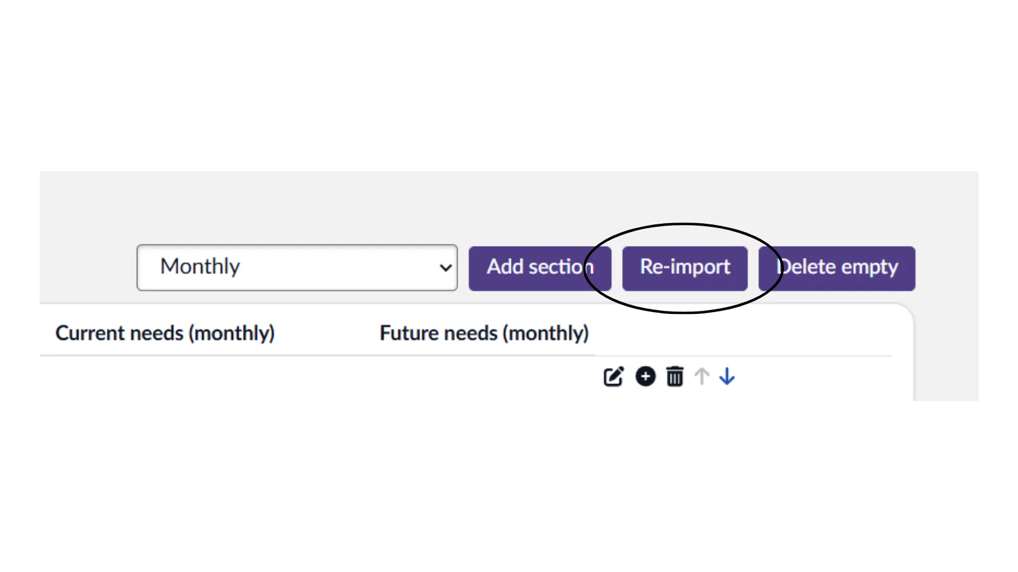Select the Future needs (monthly) column header
1018x572 pixels.
[484, 333]
